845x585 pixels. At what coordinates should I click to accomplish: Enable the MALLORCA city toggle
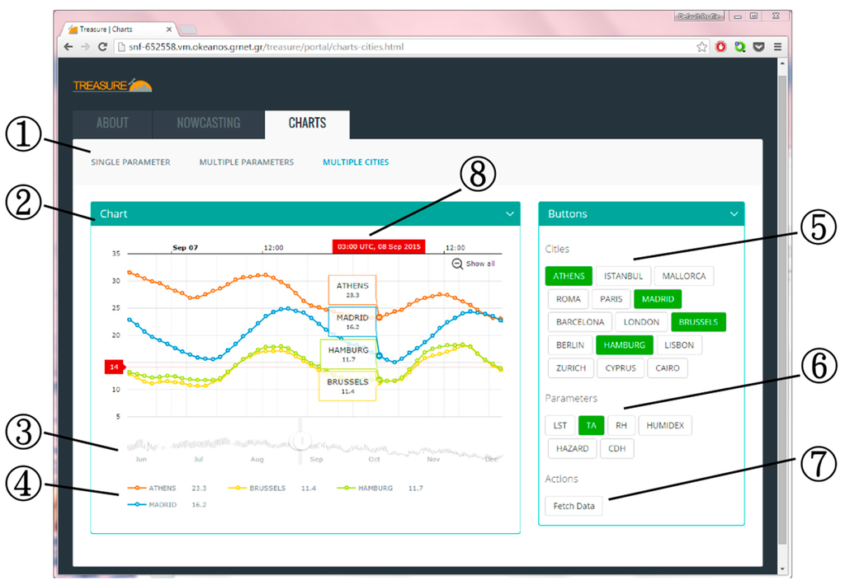(684, 276)
